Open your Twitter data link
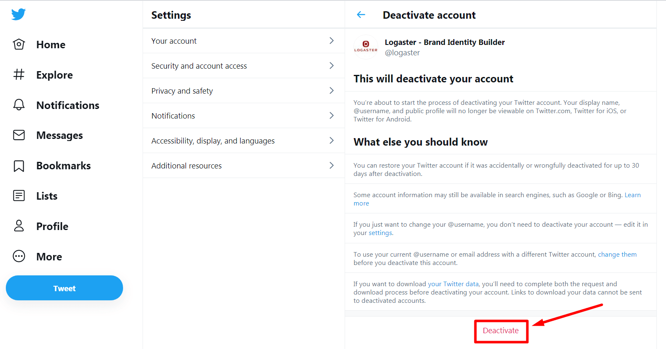 click(453, 284)
